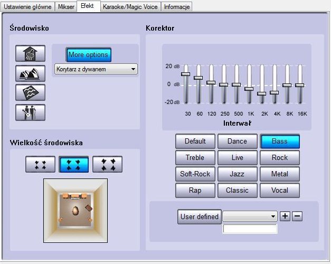
Task: Add user defined preset with plus
Action: pyautogui.click(x=285, y=216)
